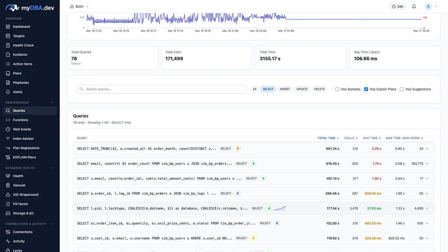Image resolution: width=448 pixels, height=252 pixels.
Task: Open the XID Wraparound warning icon
Action: (8, 195)
